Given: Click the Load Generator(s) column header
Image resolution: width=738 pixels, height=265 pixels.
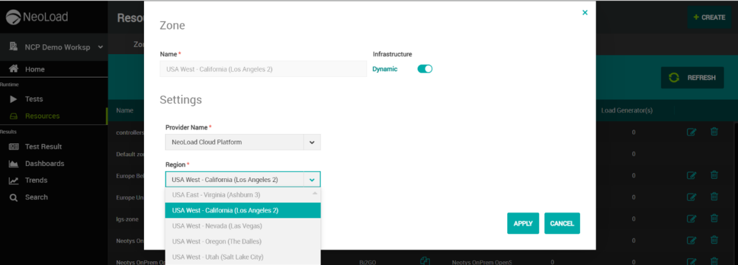Looking at the screenshot, I should [x=627, y=111].
